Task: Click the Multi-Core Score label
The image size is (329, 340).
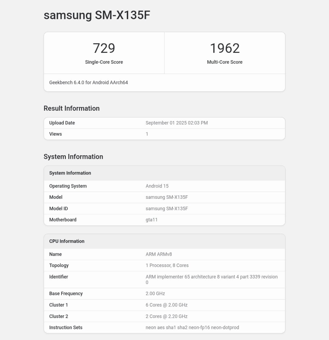Action: pyautogui.click(x=224, y=62)
